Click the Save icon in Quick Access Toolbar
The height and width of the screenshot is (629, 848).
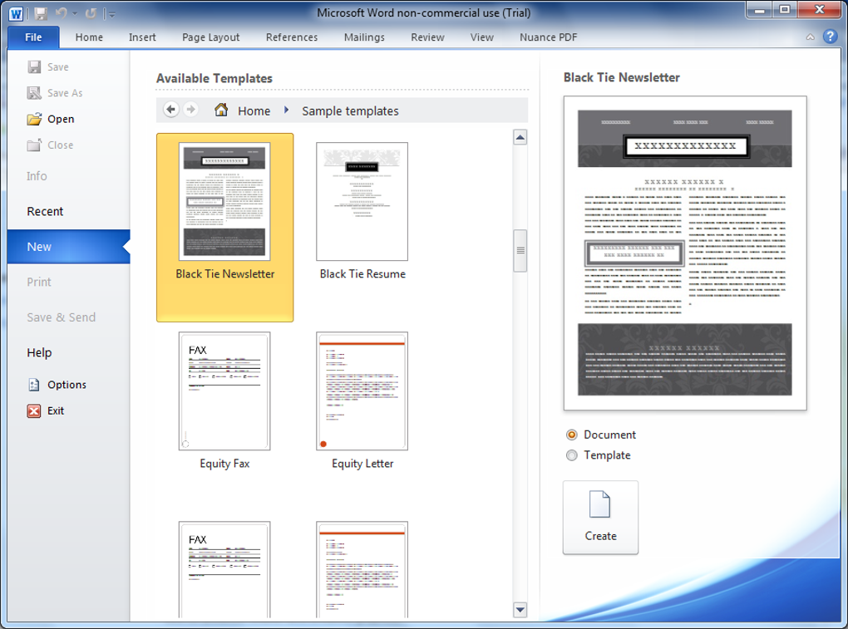(x=41, y=13)
